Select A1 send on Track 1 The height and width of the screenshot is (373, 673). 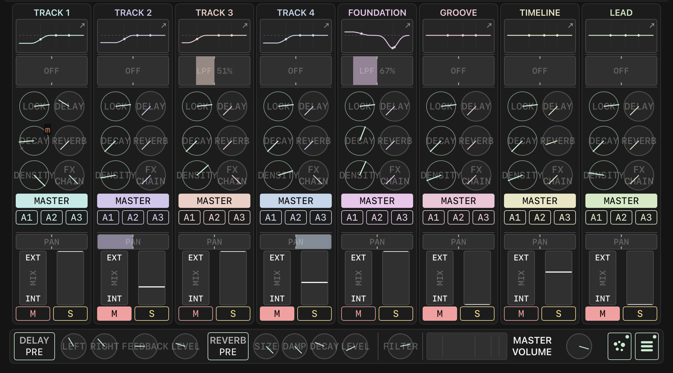pyautogui.click(x=27, y=217)
